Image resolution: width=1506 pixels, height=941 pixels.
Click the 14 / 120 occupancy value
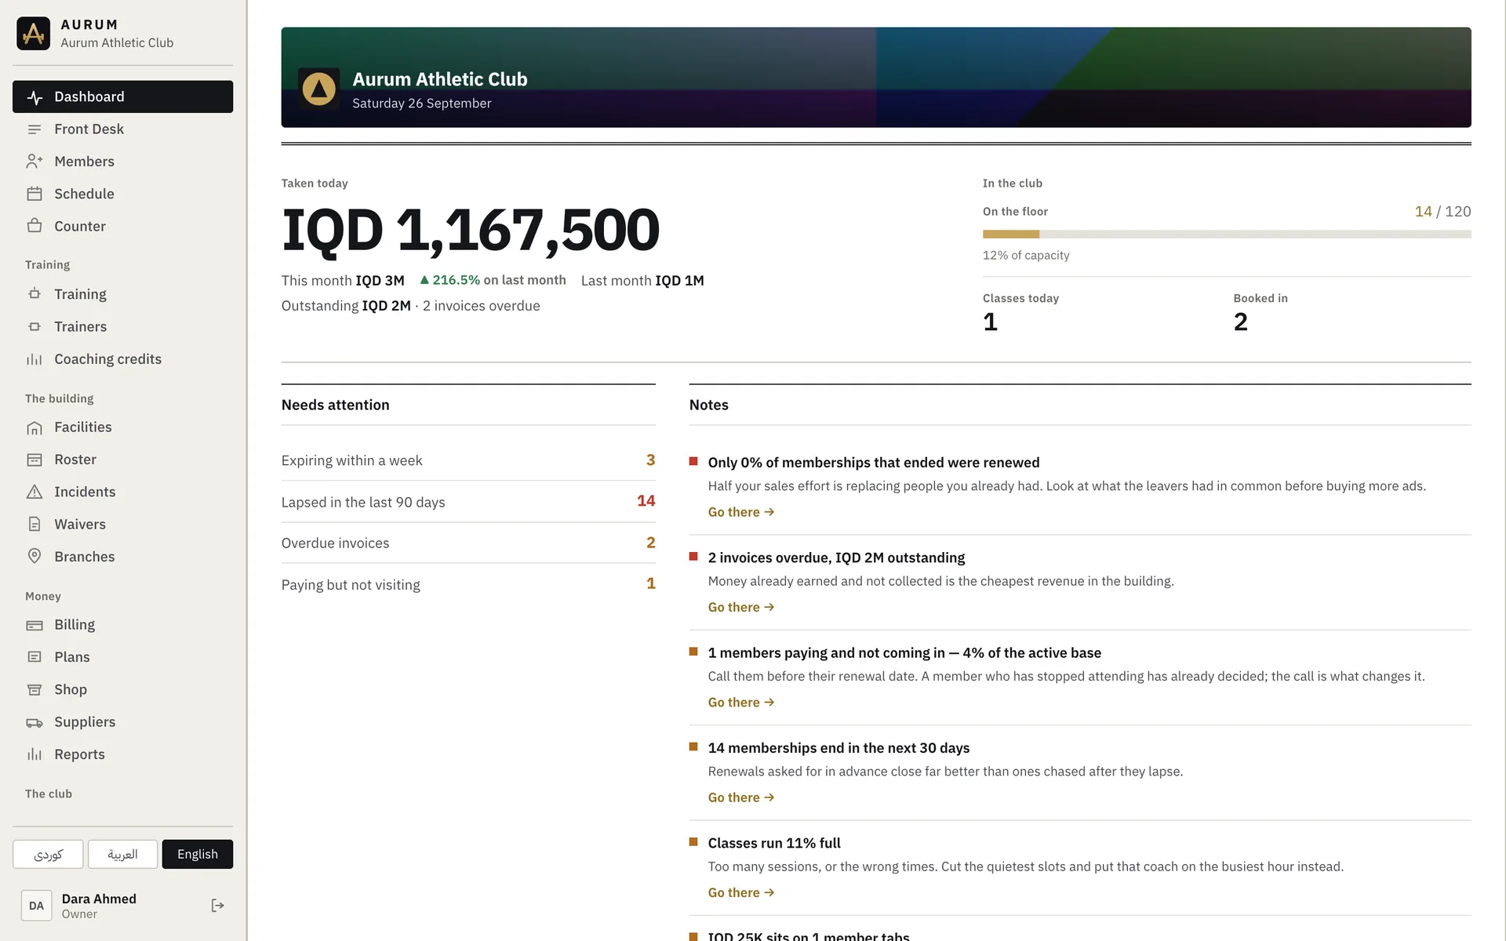[x=1442, y=212]
